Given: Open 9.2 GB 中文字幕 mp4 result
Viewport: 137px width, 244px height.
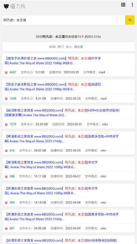Looking at the screenshot, I should 53,61.
